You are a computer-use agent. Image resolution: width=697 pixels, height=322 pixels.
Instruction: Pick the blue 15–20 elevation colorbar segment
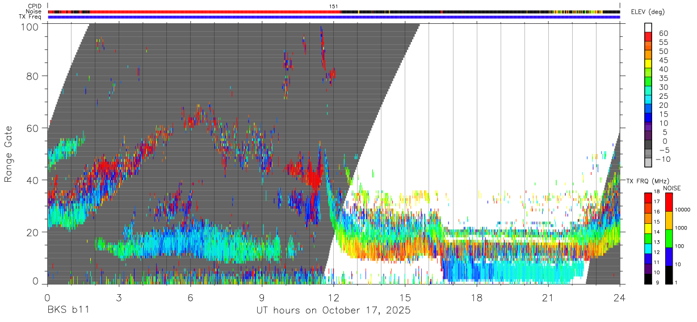tap(648, 108)
